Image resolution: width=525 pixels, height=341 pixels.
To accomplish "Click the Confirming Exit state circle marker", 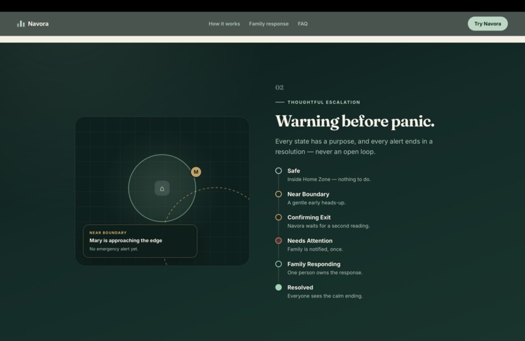I will pos(279,217).
